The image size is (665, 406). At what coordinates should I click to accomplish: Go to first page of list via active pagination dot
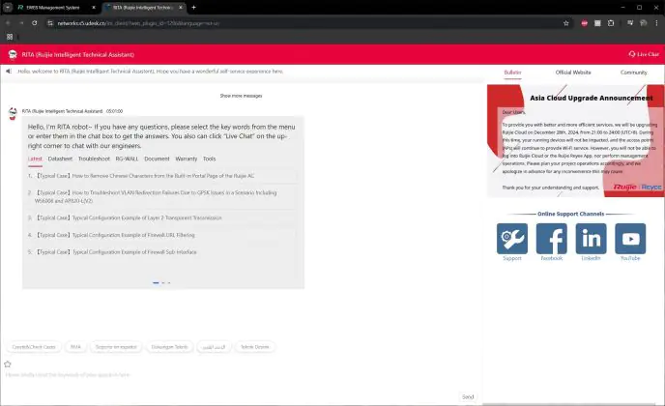pyautogui.click(x=156, y=282)
